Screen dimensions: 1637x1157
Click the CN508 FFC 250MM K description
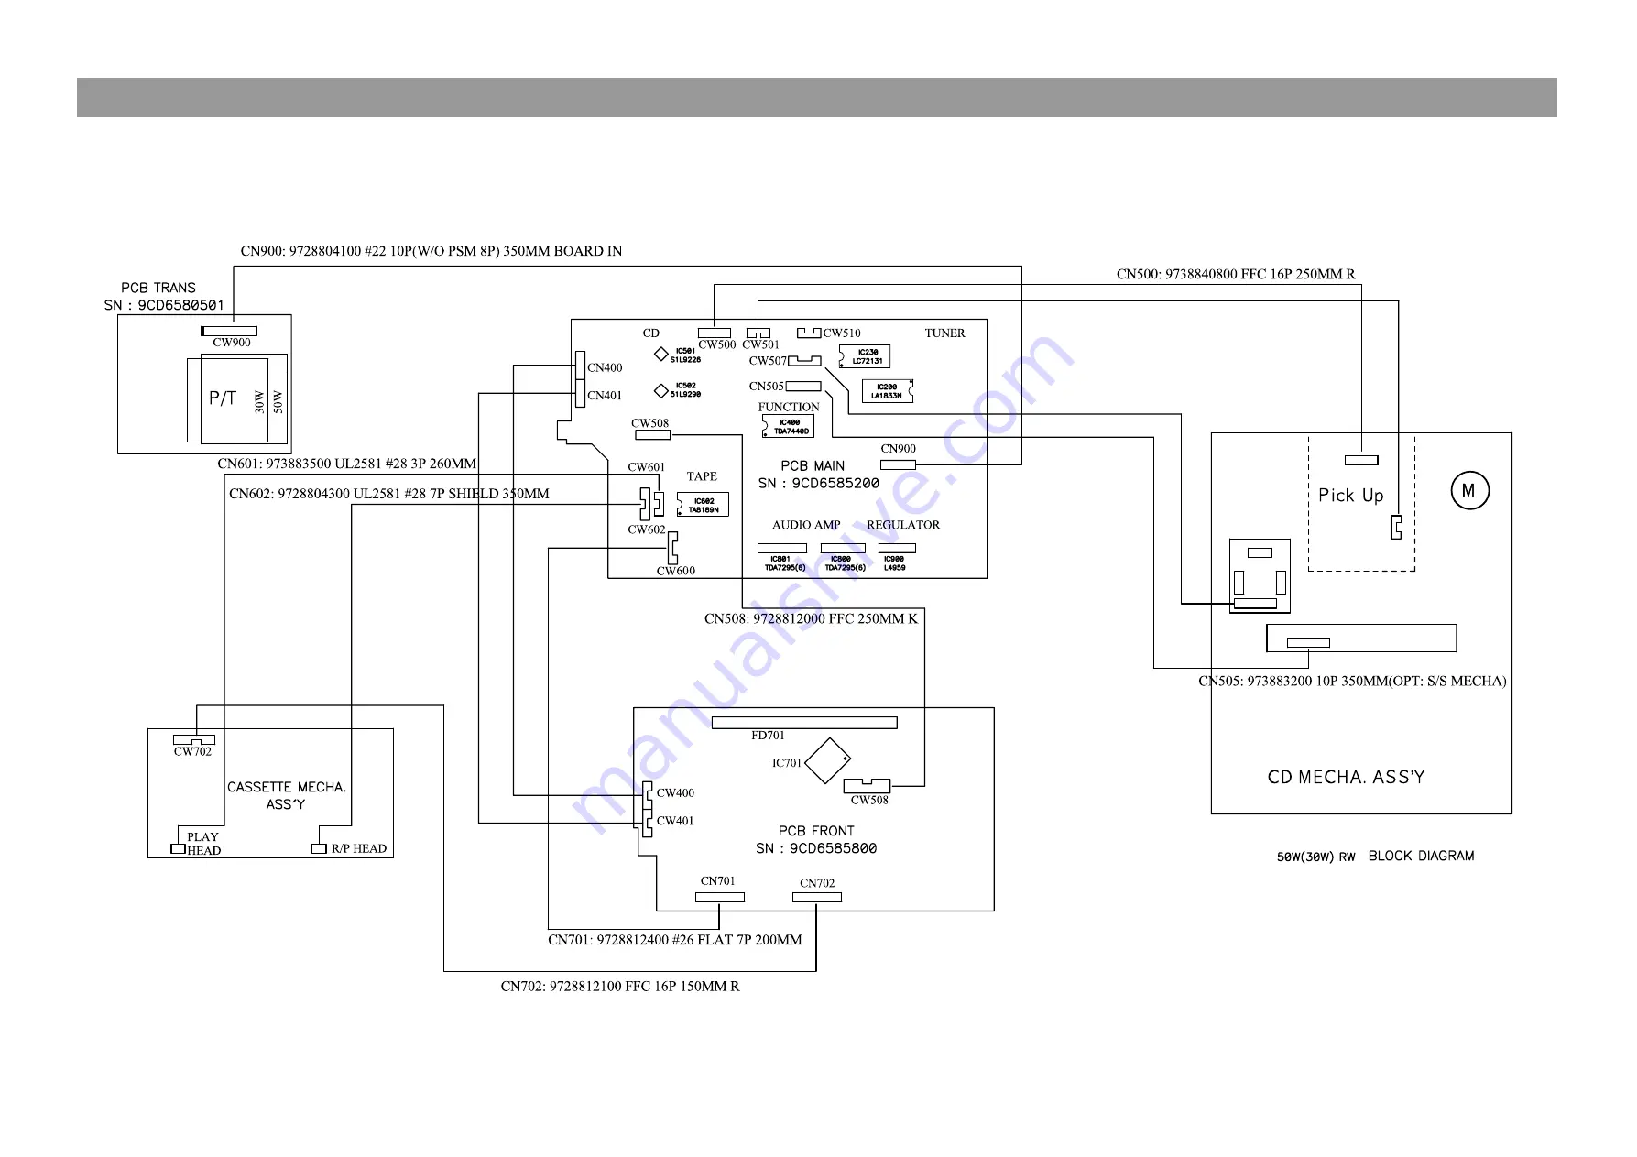pos(811,618)
